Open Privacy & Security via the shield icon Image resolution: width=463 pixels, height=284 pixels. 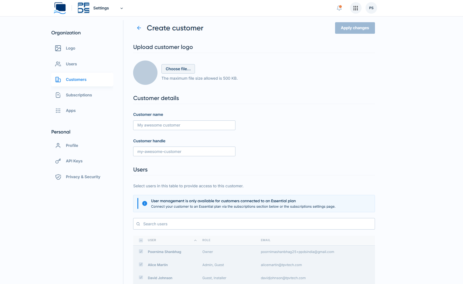pos(58,177)
